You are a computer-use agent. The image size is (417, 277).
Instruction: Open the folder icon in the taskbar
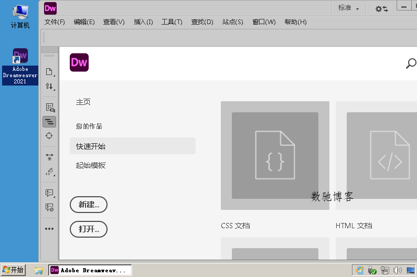(x=39, y=271)
